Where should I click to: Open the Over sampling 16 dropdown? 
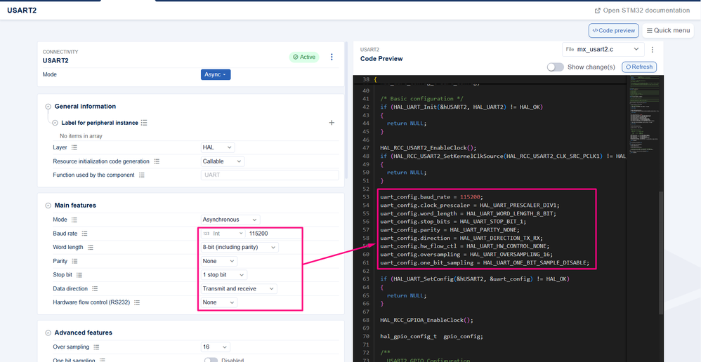point(216,347)
